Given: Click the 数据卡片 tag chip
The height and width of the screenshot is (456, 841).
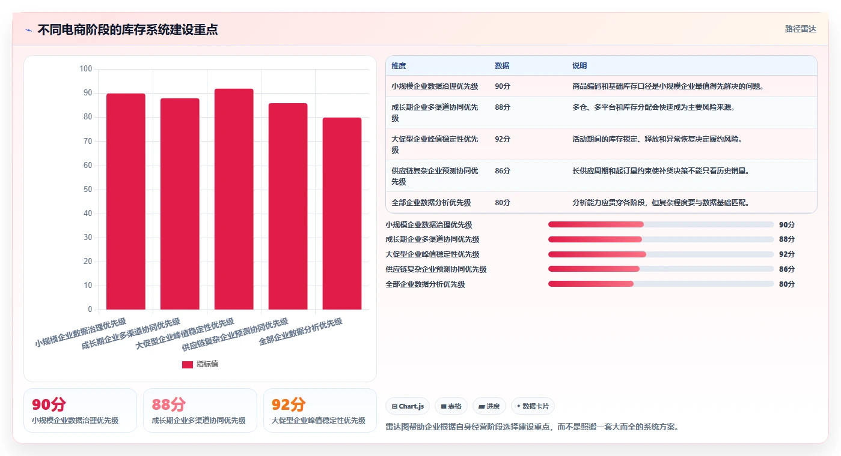Looking at the screenshot, I should 533,406.
